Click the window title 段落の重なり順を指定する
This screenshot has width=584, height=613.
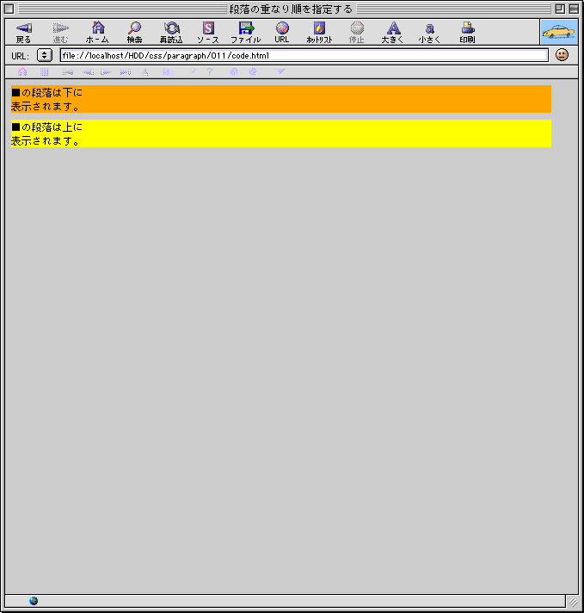point(291,9)
